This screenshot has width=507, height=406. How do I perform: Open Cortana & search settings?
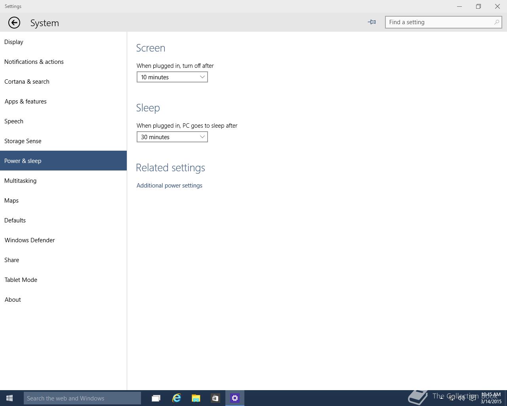(x=63, y=81)
